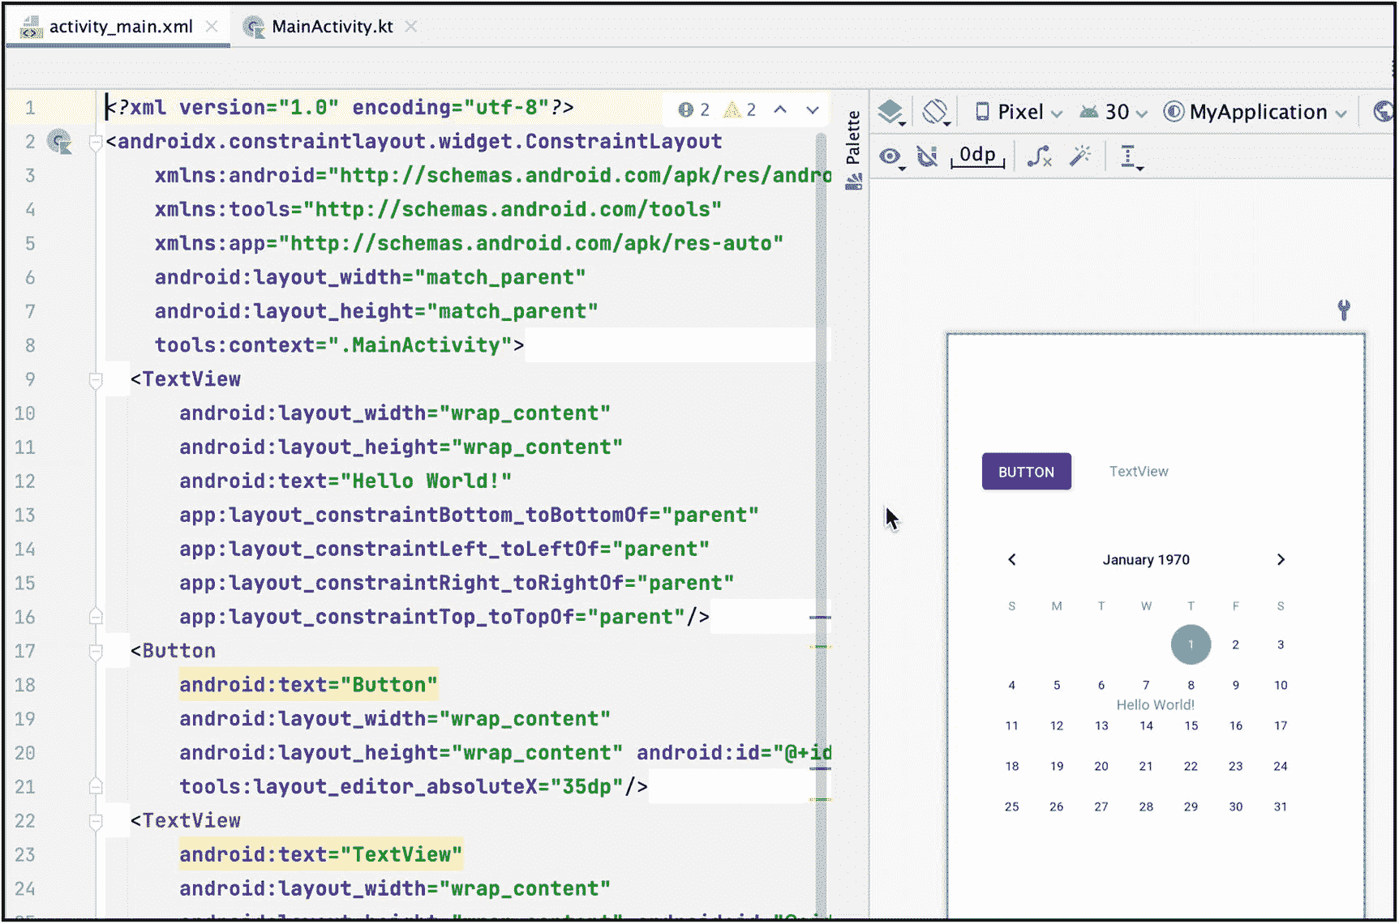Select day 31 in the calendar
Screen dimensions: 1399x924
1280,806
